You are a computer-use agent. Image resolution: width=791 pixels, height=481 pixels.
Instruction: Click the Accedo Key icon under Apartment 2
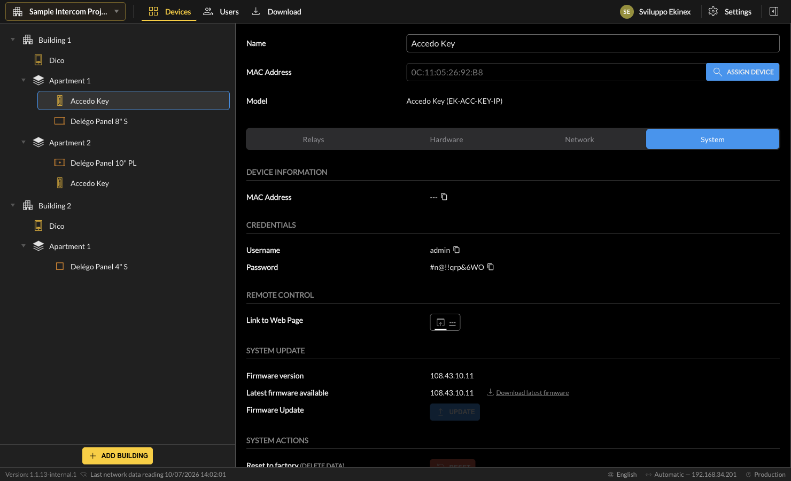[60, 183]
